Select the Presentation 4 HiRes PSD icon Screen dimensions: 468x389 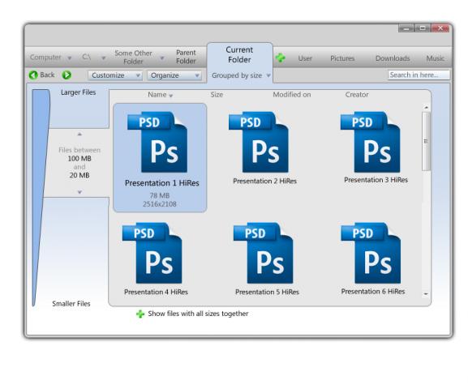pos(152,253)
